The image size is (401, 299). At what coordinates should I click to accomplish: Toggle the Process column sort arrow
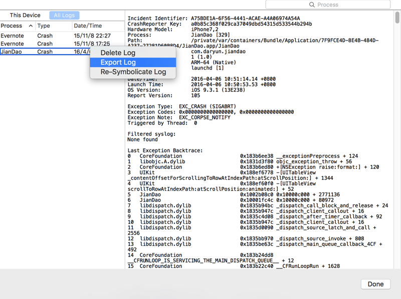tap(31, 26)
